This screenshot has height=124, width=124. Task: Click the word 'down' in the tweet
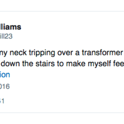pyautogui.click(x=10, y=64)
